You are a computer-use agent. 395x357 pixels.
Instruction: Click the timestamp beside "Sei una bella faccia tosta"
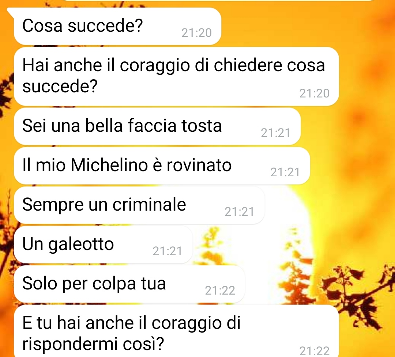(x=276, y=133)
